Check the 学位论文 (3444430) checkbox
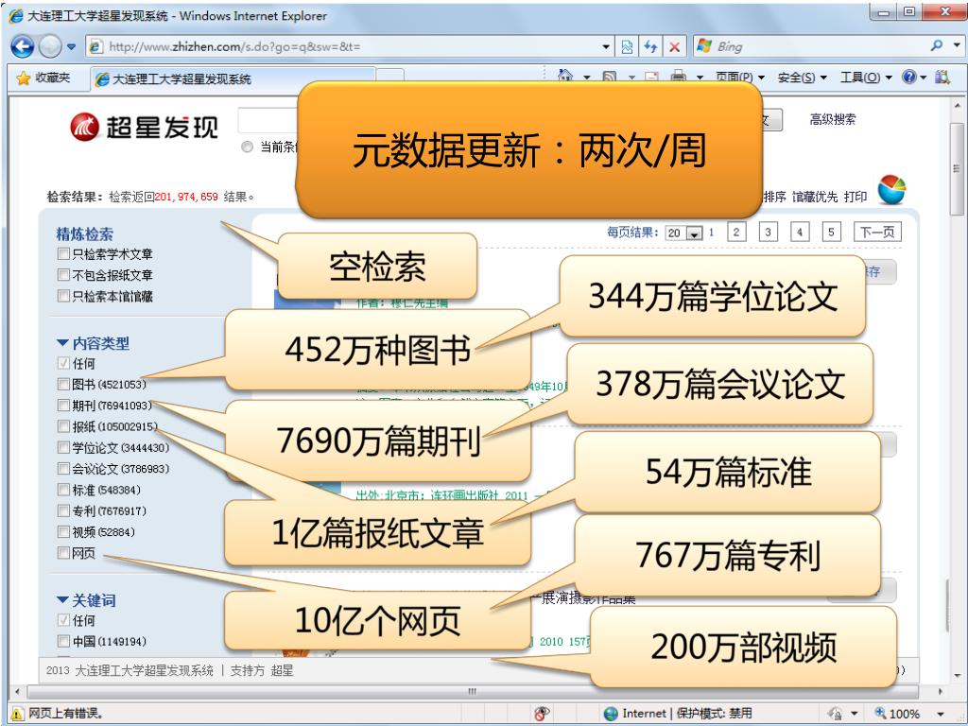 [x=63, y=447]
